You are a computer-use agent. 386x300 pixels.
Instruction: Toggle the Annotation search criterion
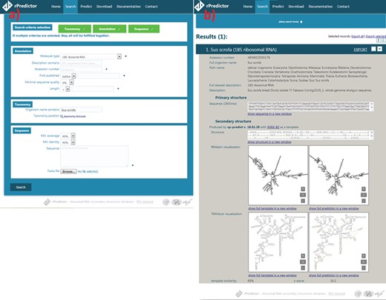(x=110, y=29)
